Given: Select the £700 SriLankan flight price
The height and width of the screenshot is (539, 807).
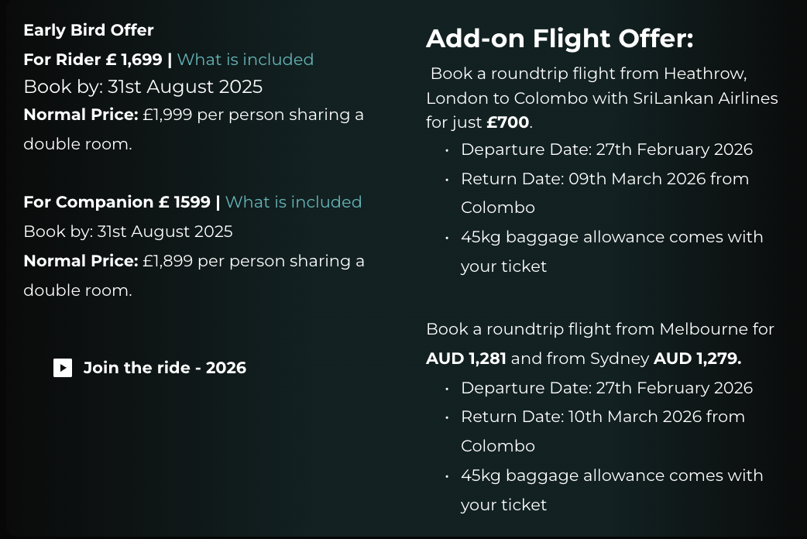Looking at the screenshot, I should point(508,122).
